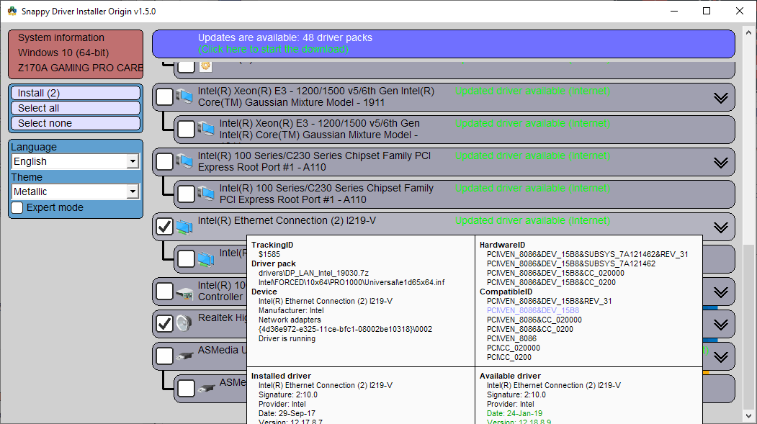Click the "drivers\DP_LAN_Intel_19030.7z" driver pack text

coord(313,273)
